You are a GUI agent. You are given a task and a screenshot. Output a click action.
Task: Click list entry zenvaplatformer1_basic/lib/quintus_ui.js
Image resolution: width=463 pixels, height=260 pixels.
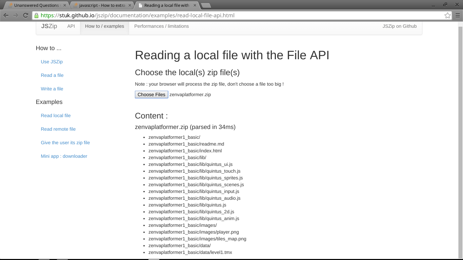(190, 164)
